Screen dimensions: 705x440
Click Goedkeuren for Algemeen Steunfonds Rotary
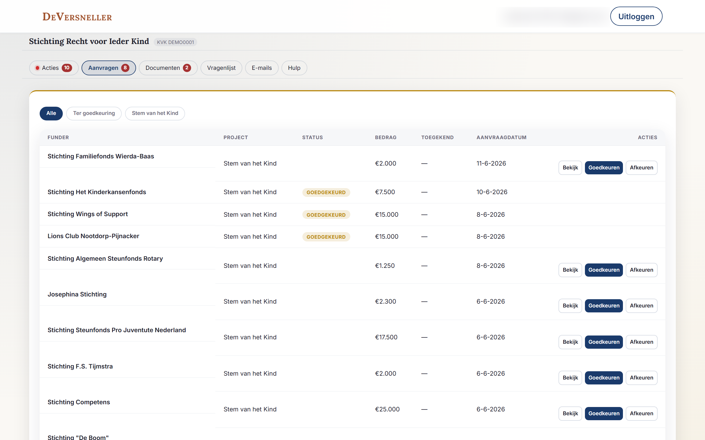604,270
